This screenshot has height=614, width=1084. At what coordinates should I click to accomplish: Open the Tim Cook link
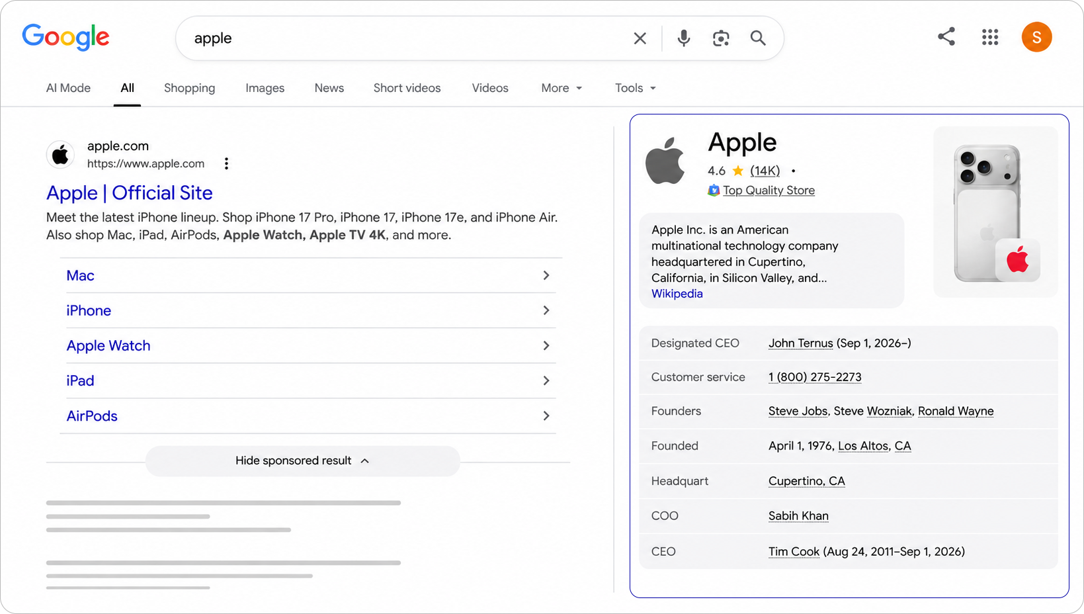(x=794, y=552)
